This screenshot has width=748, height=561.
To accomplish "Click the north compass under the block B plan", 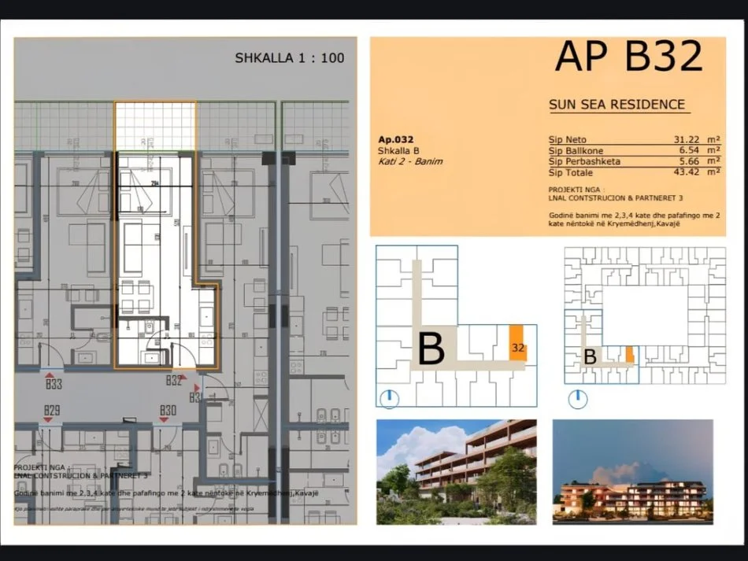I will [389, 399].
